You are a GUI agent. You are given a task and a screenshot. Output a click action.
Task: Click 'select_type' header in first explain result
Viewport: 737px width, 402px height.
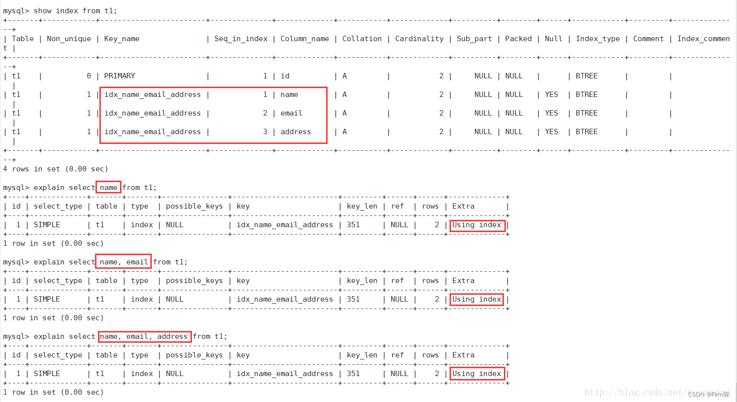click(58, 206)
